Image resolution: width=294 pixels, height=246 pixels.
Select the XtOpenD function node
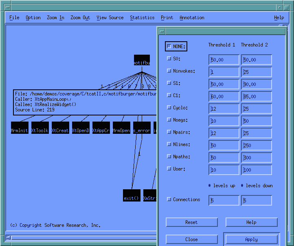[x=81, y=128]
